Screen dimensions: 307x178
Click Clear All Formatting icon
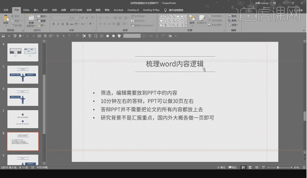click(93, 18)
